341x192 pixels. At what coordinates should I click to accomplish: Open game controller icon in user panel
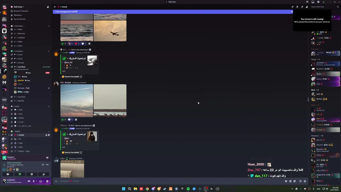(x=29, y=181)
